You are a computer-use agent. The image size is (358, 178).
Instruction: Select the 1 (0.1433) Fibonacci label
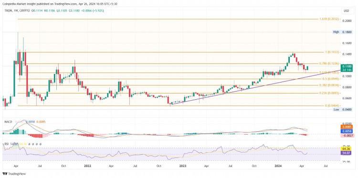[x=332, y=52]
